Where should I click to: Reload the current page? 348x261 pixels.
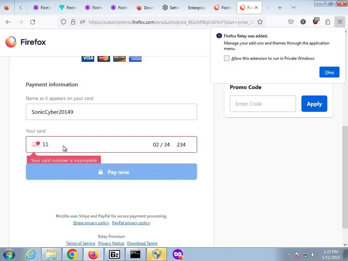point(33,22)
